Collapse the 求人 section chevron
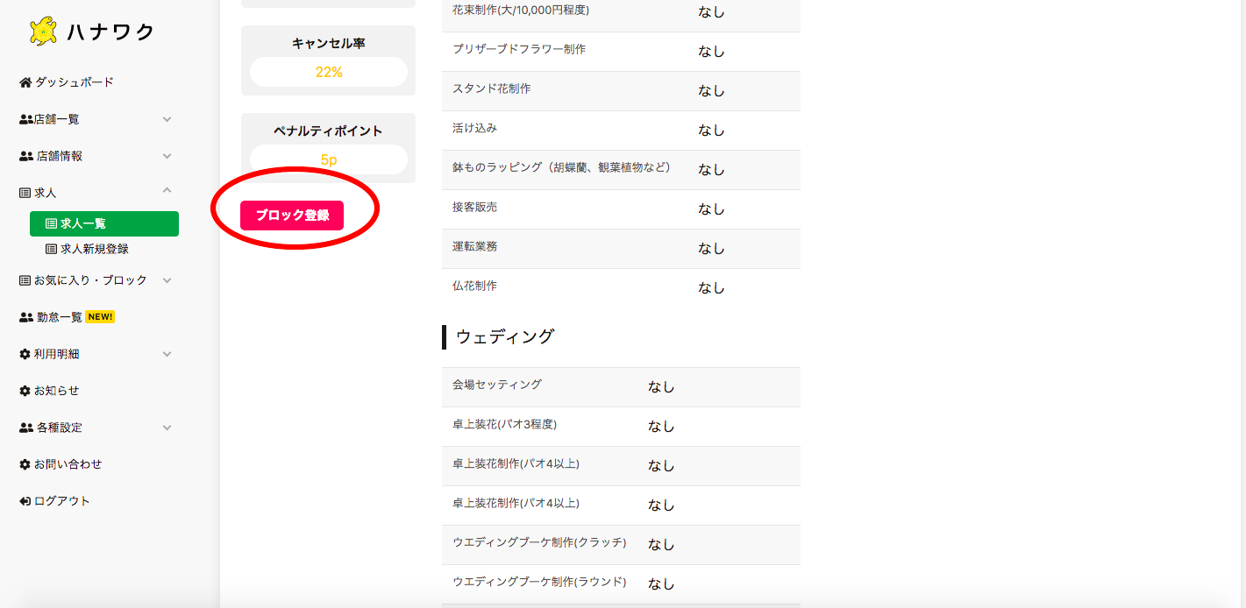 pos(167,190)
